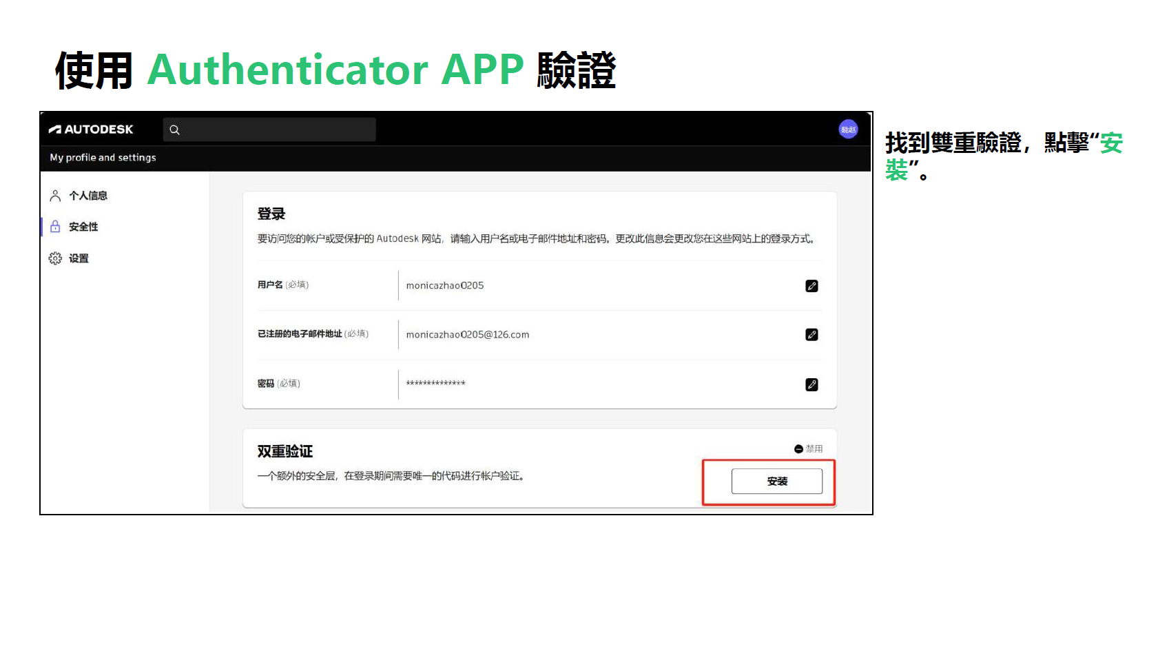Click the person icon beside 个人信息

click(55, 196)
